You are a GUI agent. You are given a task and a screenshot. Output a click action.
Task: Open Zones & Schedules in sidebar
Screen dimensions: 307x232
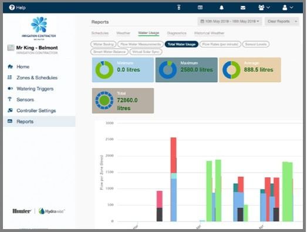coord(37,78)
